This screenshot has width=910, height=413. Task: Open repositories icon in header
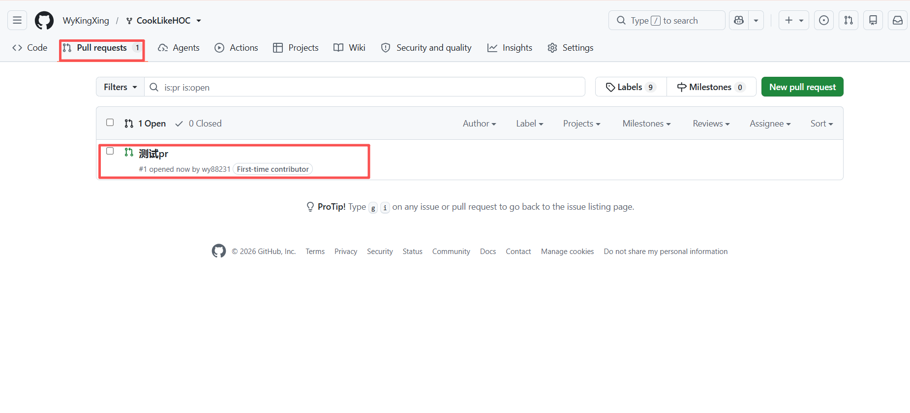873,20
